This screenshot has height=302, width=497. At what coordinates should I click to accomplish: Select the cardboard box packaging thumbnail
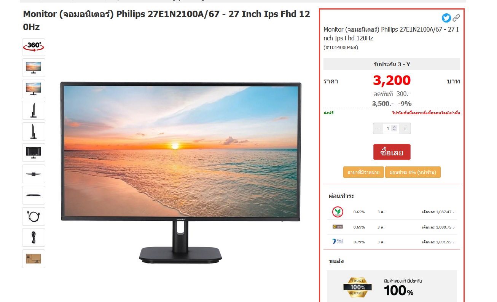coord(33,259)
